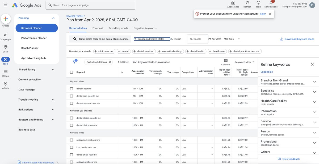Expand Shared library section
This screenshot has height=164, width=319.
pos(53,70)
